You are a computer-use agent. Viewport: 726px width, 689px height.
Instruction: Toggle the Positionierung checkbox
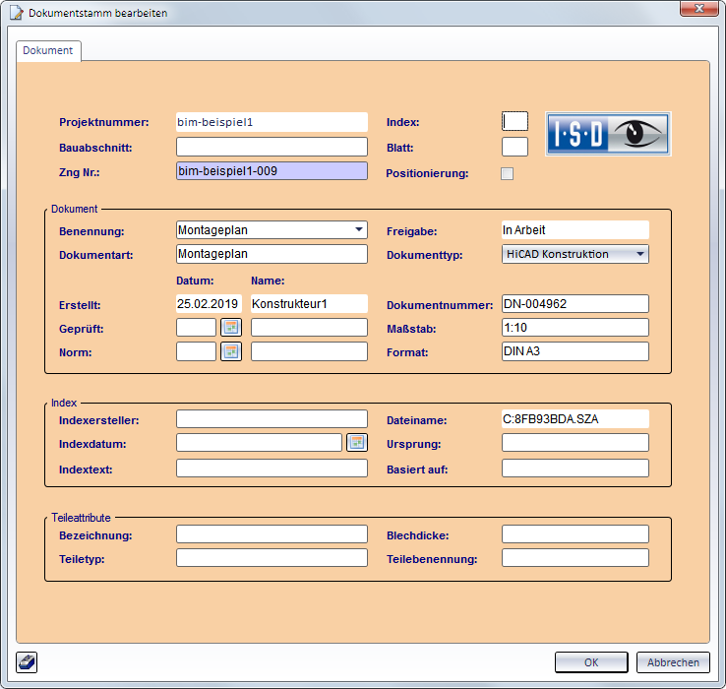pos(508,174)
